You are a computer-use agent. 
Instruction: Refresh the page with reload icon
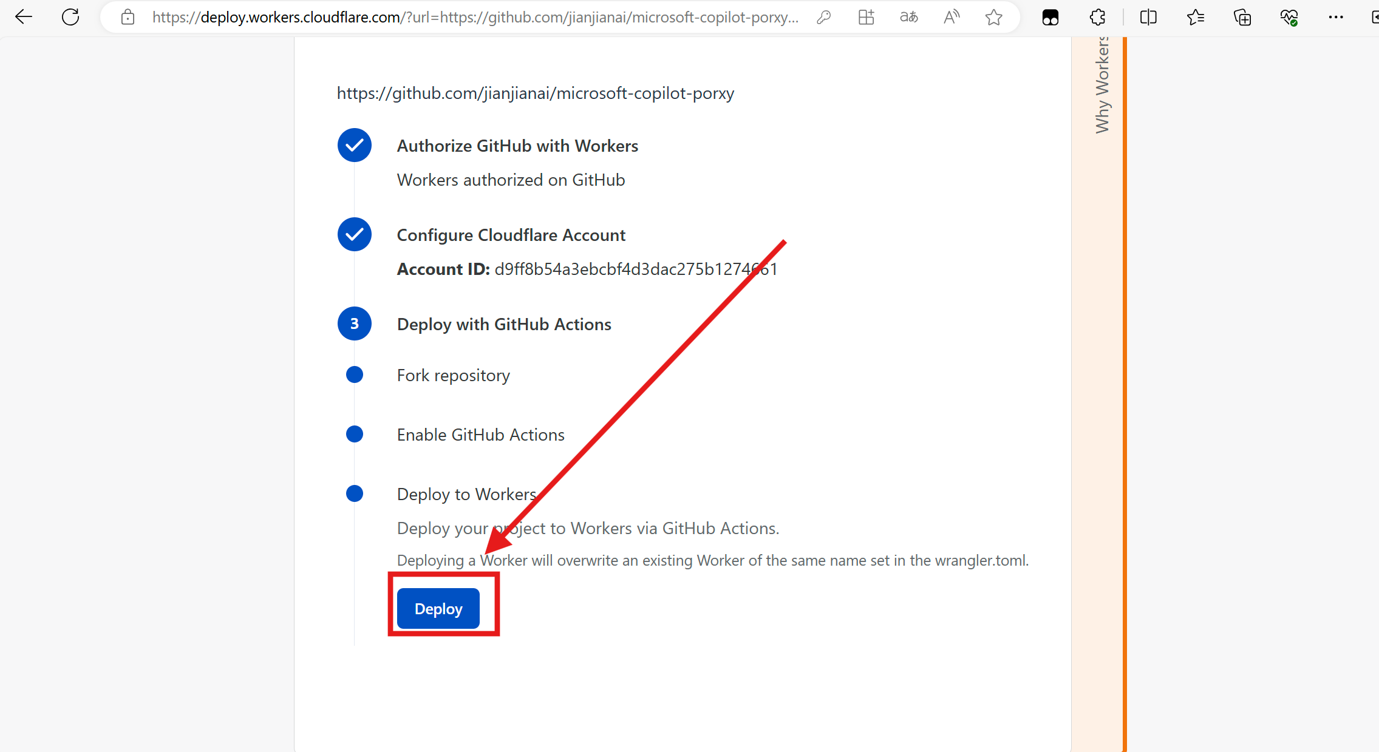(70, 17)
